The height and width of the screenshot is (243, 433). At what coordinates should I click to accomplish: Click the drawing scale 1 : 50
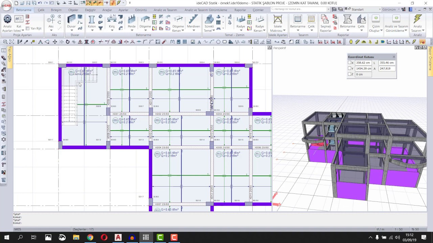tap(399, 230)
